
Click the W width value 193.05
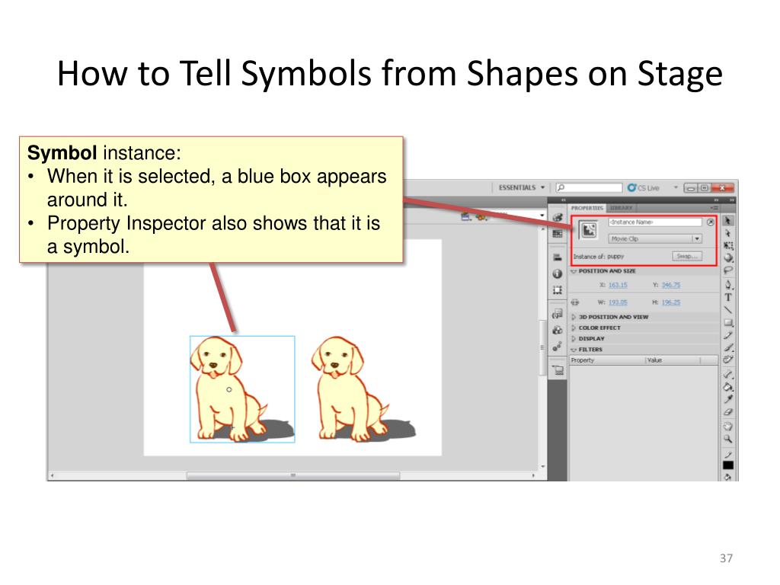(618, 302)
